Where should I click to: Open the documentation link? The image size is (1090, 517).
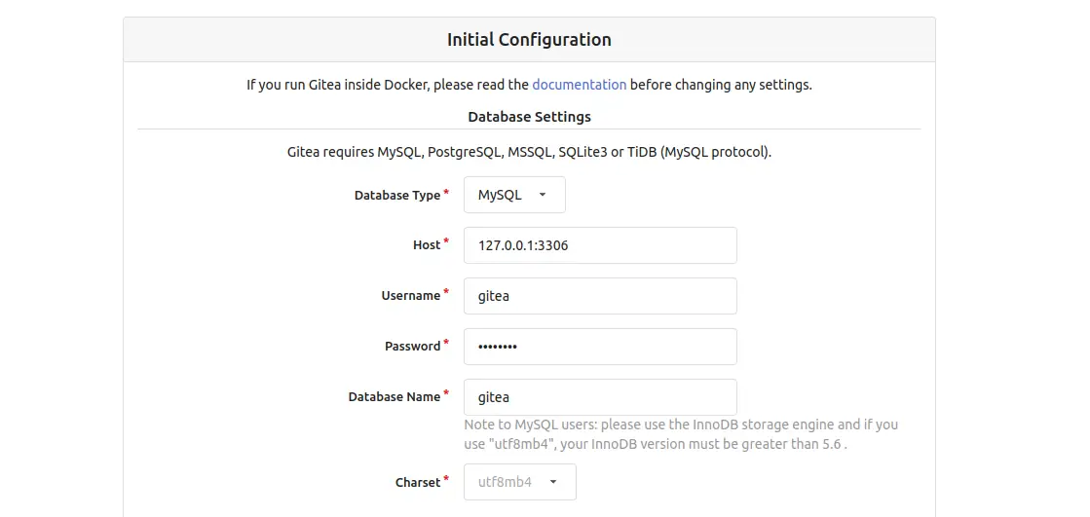pos(579,85)
